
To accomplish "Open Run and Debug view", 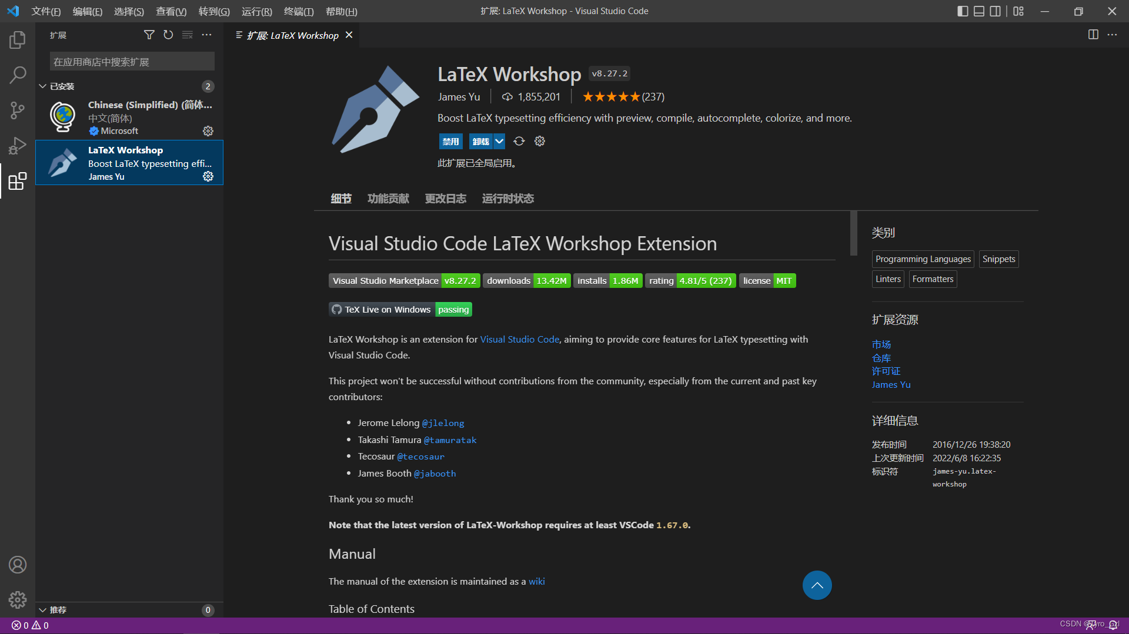I will [x=18, y=145].
